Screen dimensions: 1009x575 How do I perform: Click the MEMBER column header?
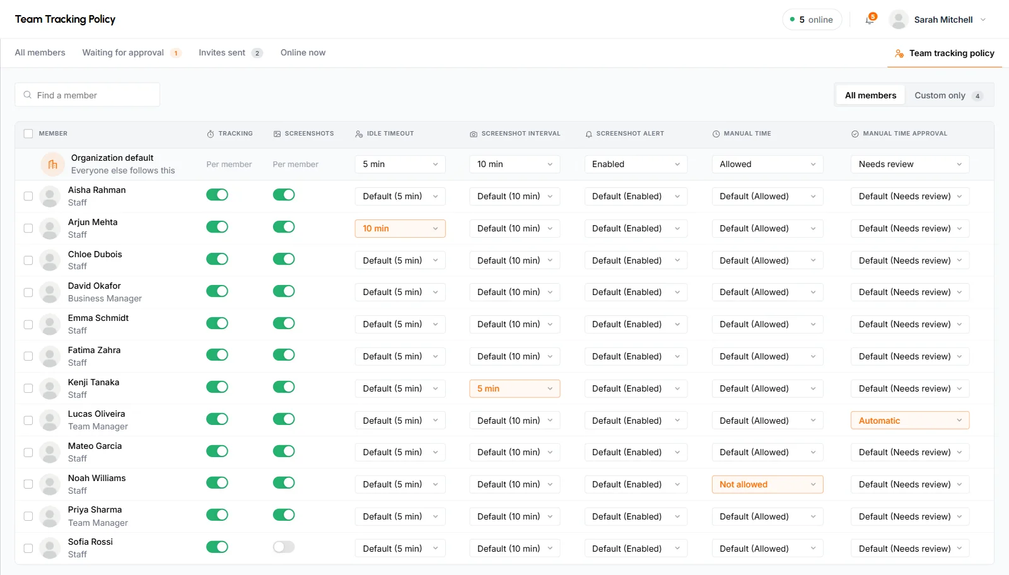53,134
